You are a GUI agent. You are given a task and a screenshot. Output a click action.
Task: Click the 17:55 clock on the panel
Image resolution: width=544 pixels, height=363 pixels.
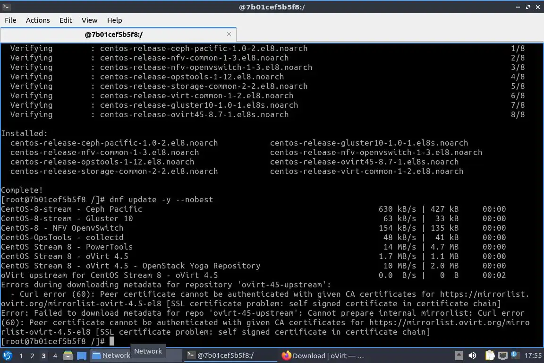[533, 355]
